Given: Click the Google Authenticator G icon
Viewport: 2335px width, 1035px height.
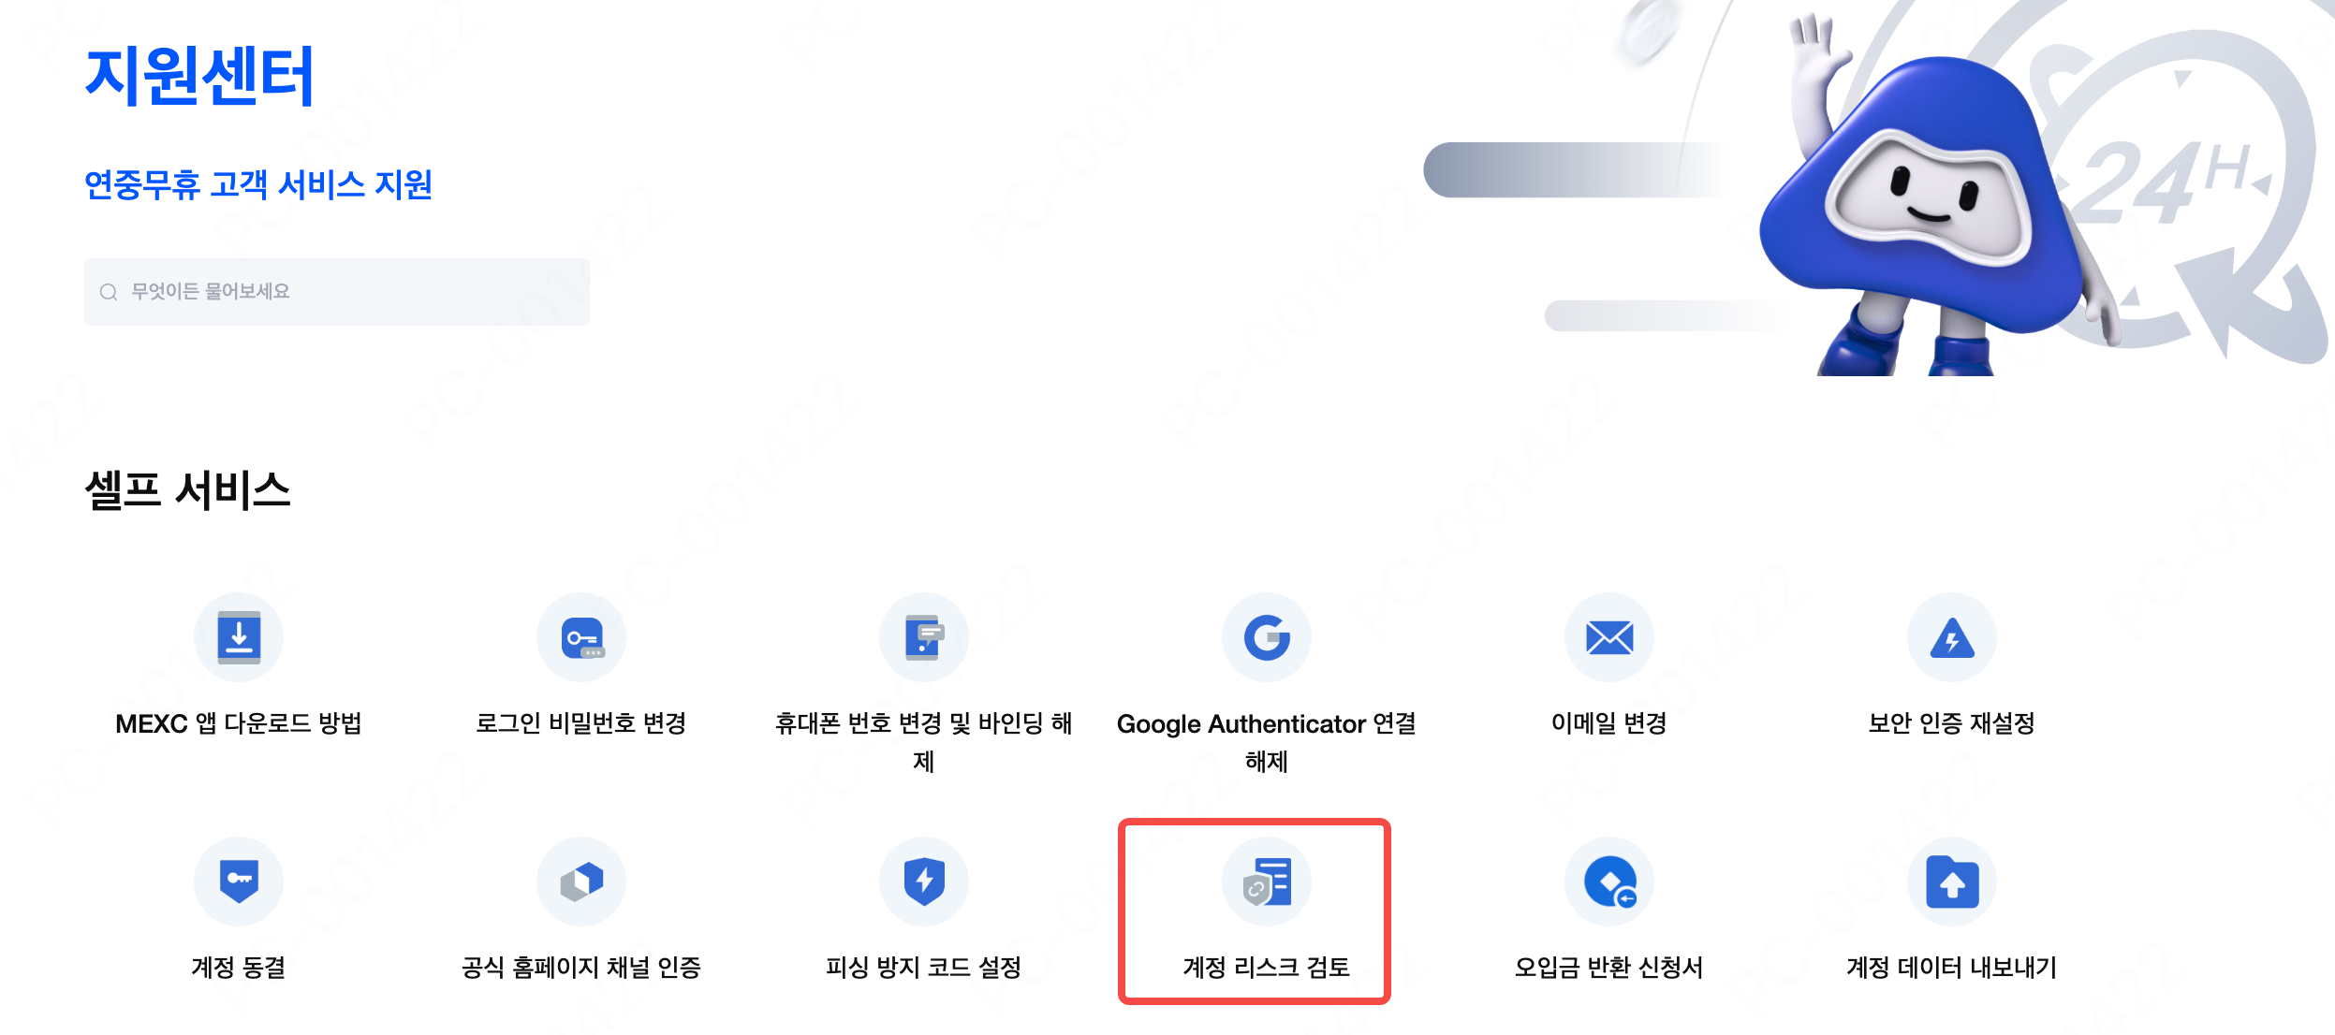Looking at the screenshot, I should [x=1267, y=637].
